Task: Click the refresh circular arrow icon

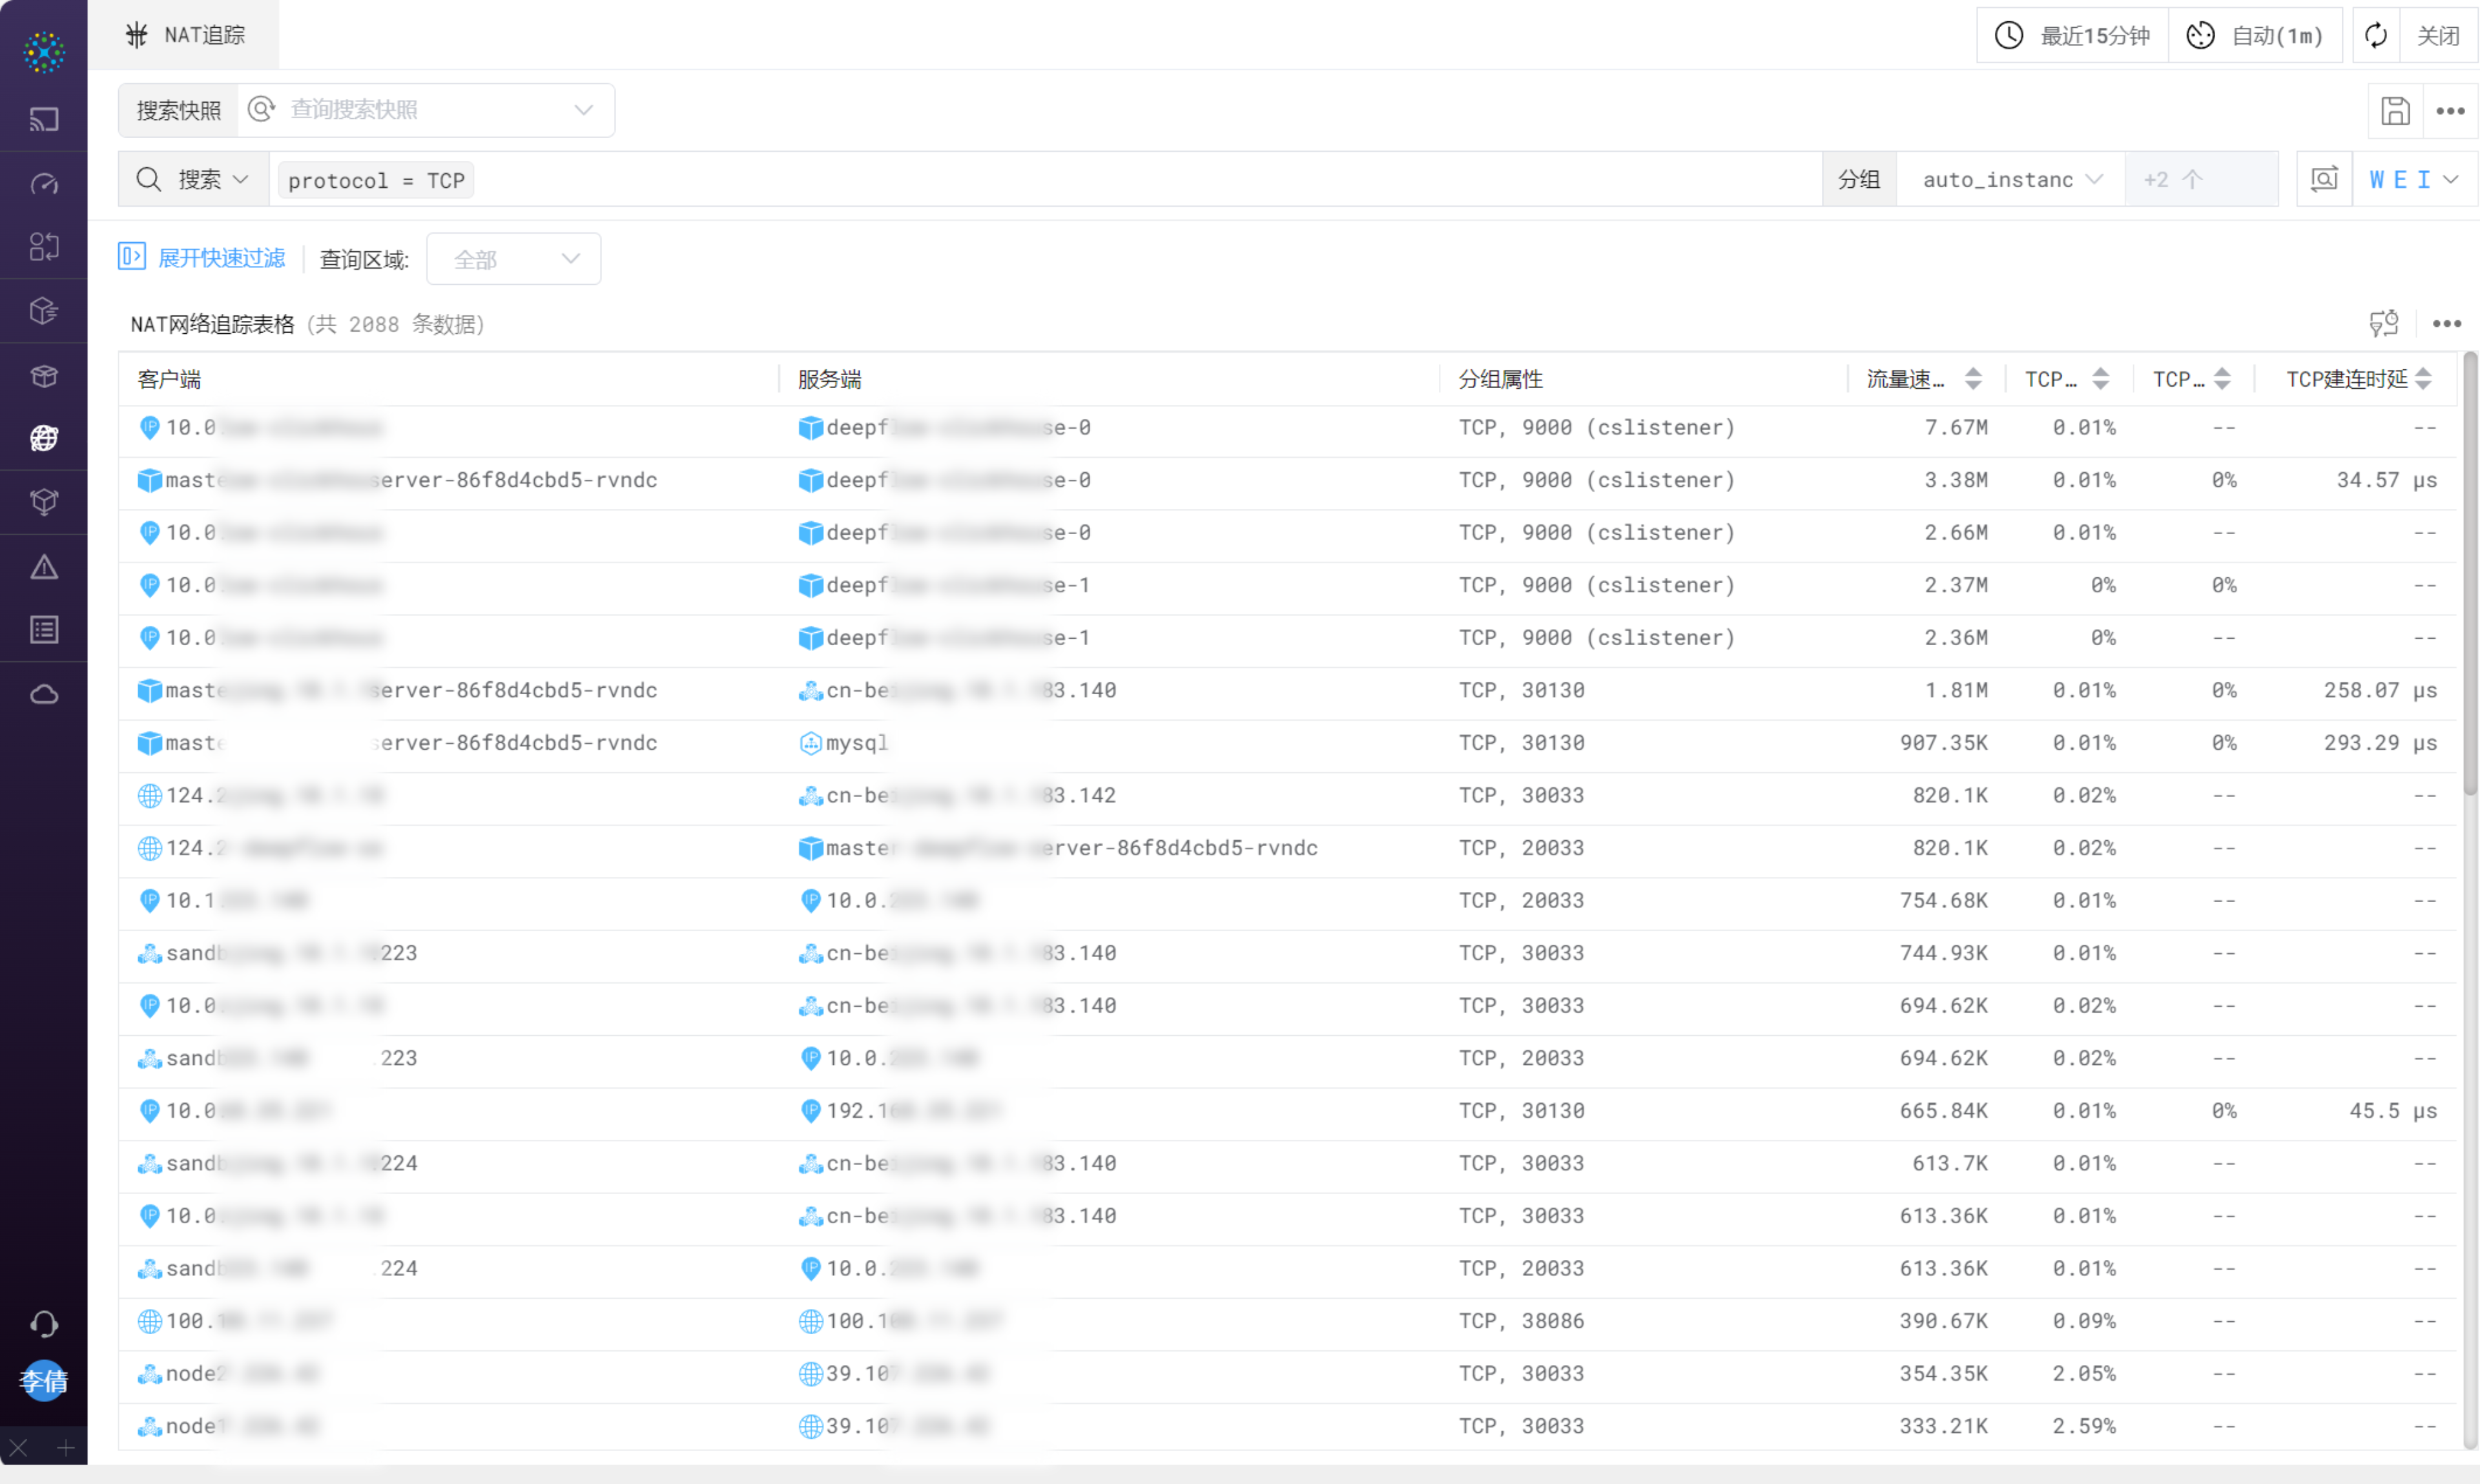Action: 2376,36
